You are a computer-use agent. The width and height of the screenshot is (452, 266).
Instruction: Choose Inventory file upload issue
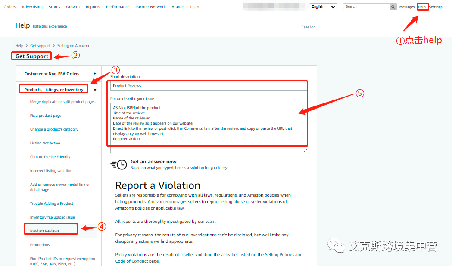(x=53, y=217)
